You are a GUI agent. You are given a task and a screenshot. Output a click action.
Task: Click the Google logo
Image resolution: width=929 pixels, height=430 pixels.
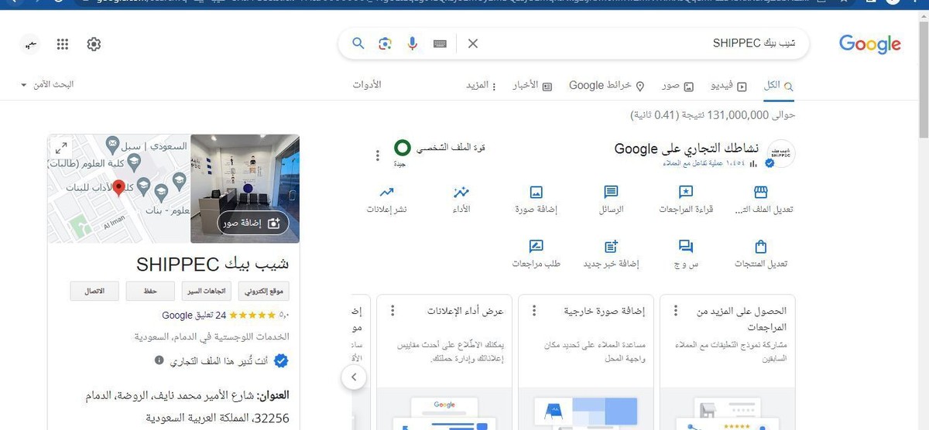click(x=869, y=44)
